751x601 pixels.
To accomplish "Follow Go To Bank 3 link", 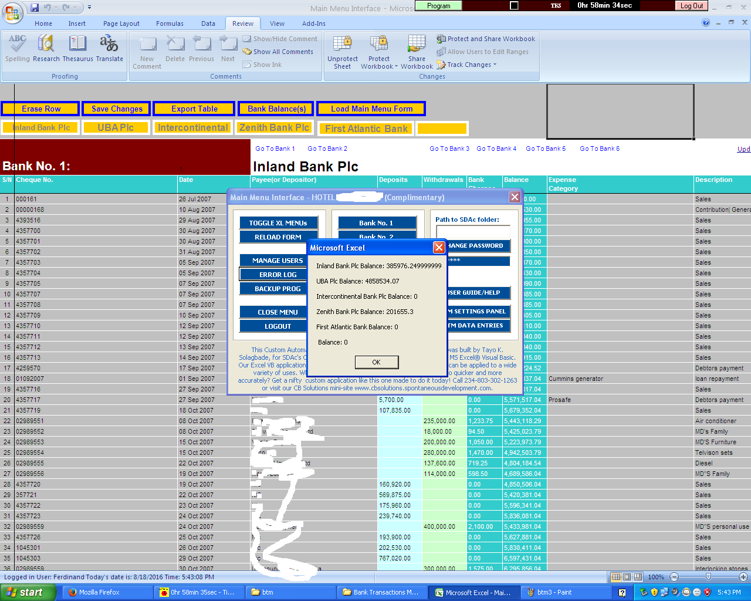I will coord(449,148).
